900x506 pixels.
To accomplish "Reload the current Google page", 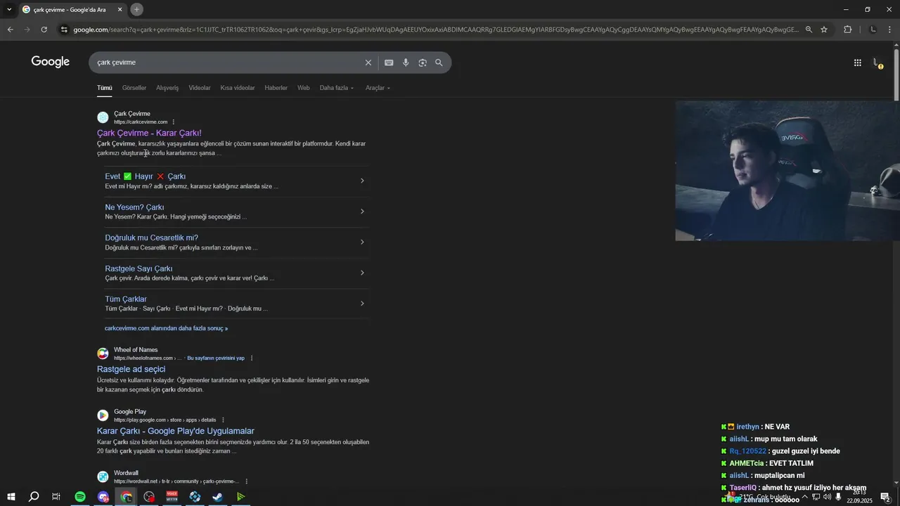I will (44, 30).
